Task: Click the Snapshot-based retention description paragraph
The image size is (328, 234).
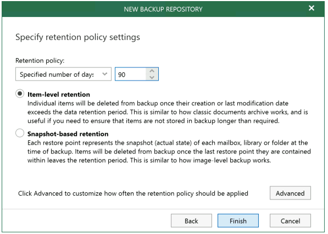Action: 169,151
